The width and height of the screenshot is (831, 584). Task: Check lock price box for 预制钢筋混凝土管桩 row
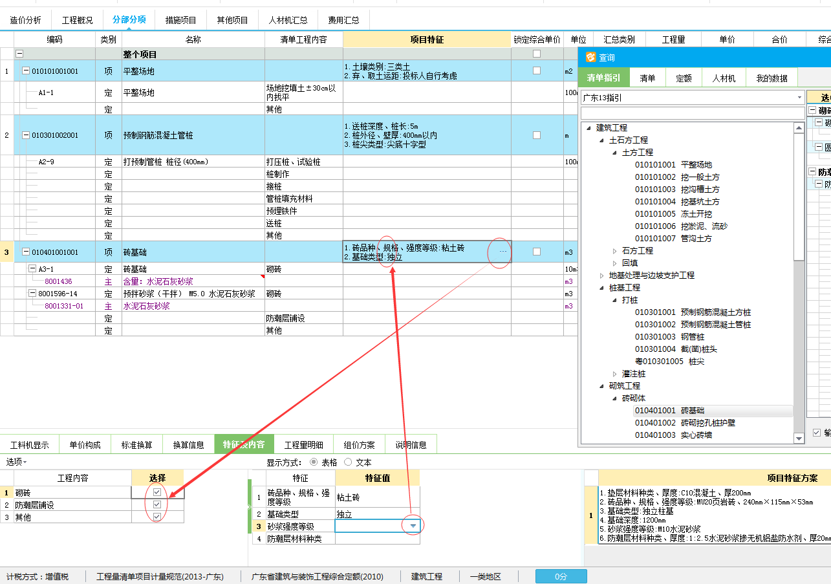536,135
